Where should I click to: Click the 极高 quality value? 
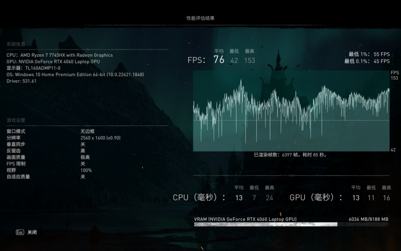(85, 157)
